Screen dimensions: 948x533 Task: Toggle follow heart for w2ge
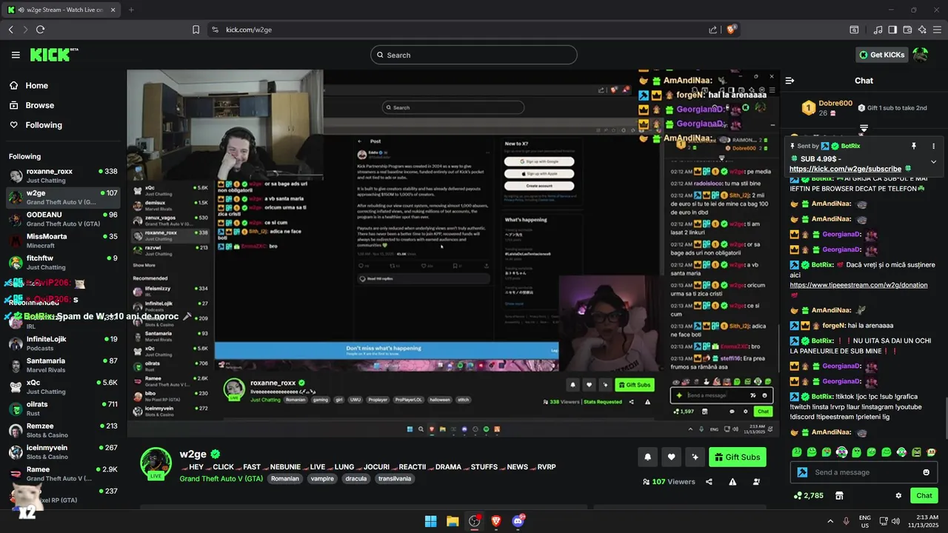[671, 457]
